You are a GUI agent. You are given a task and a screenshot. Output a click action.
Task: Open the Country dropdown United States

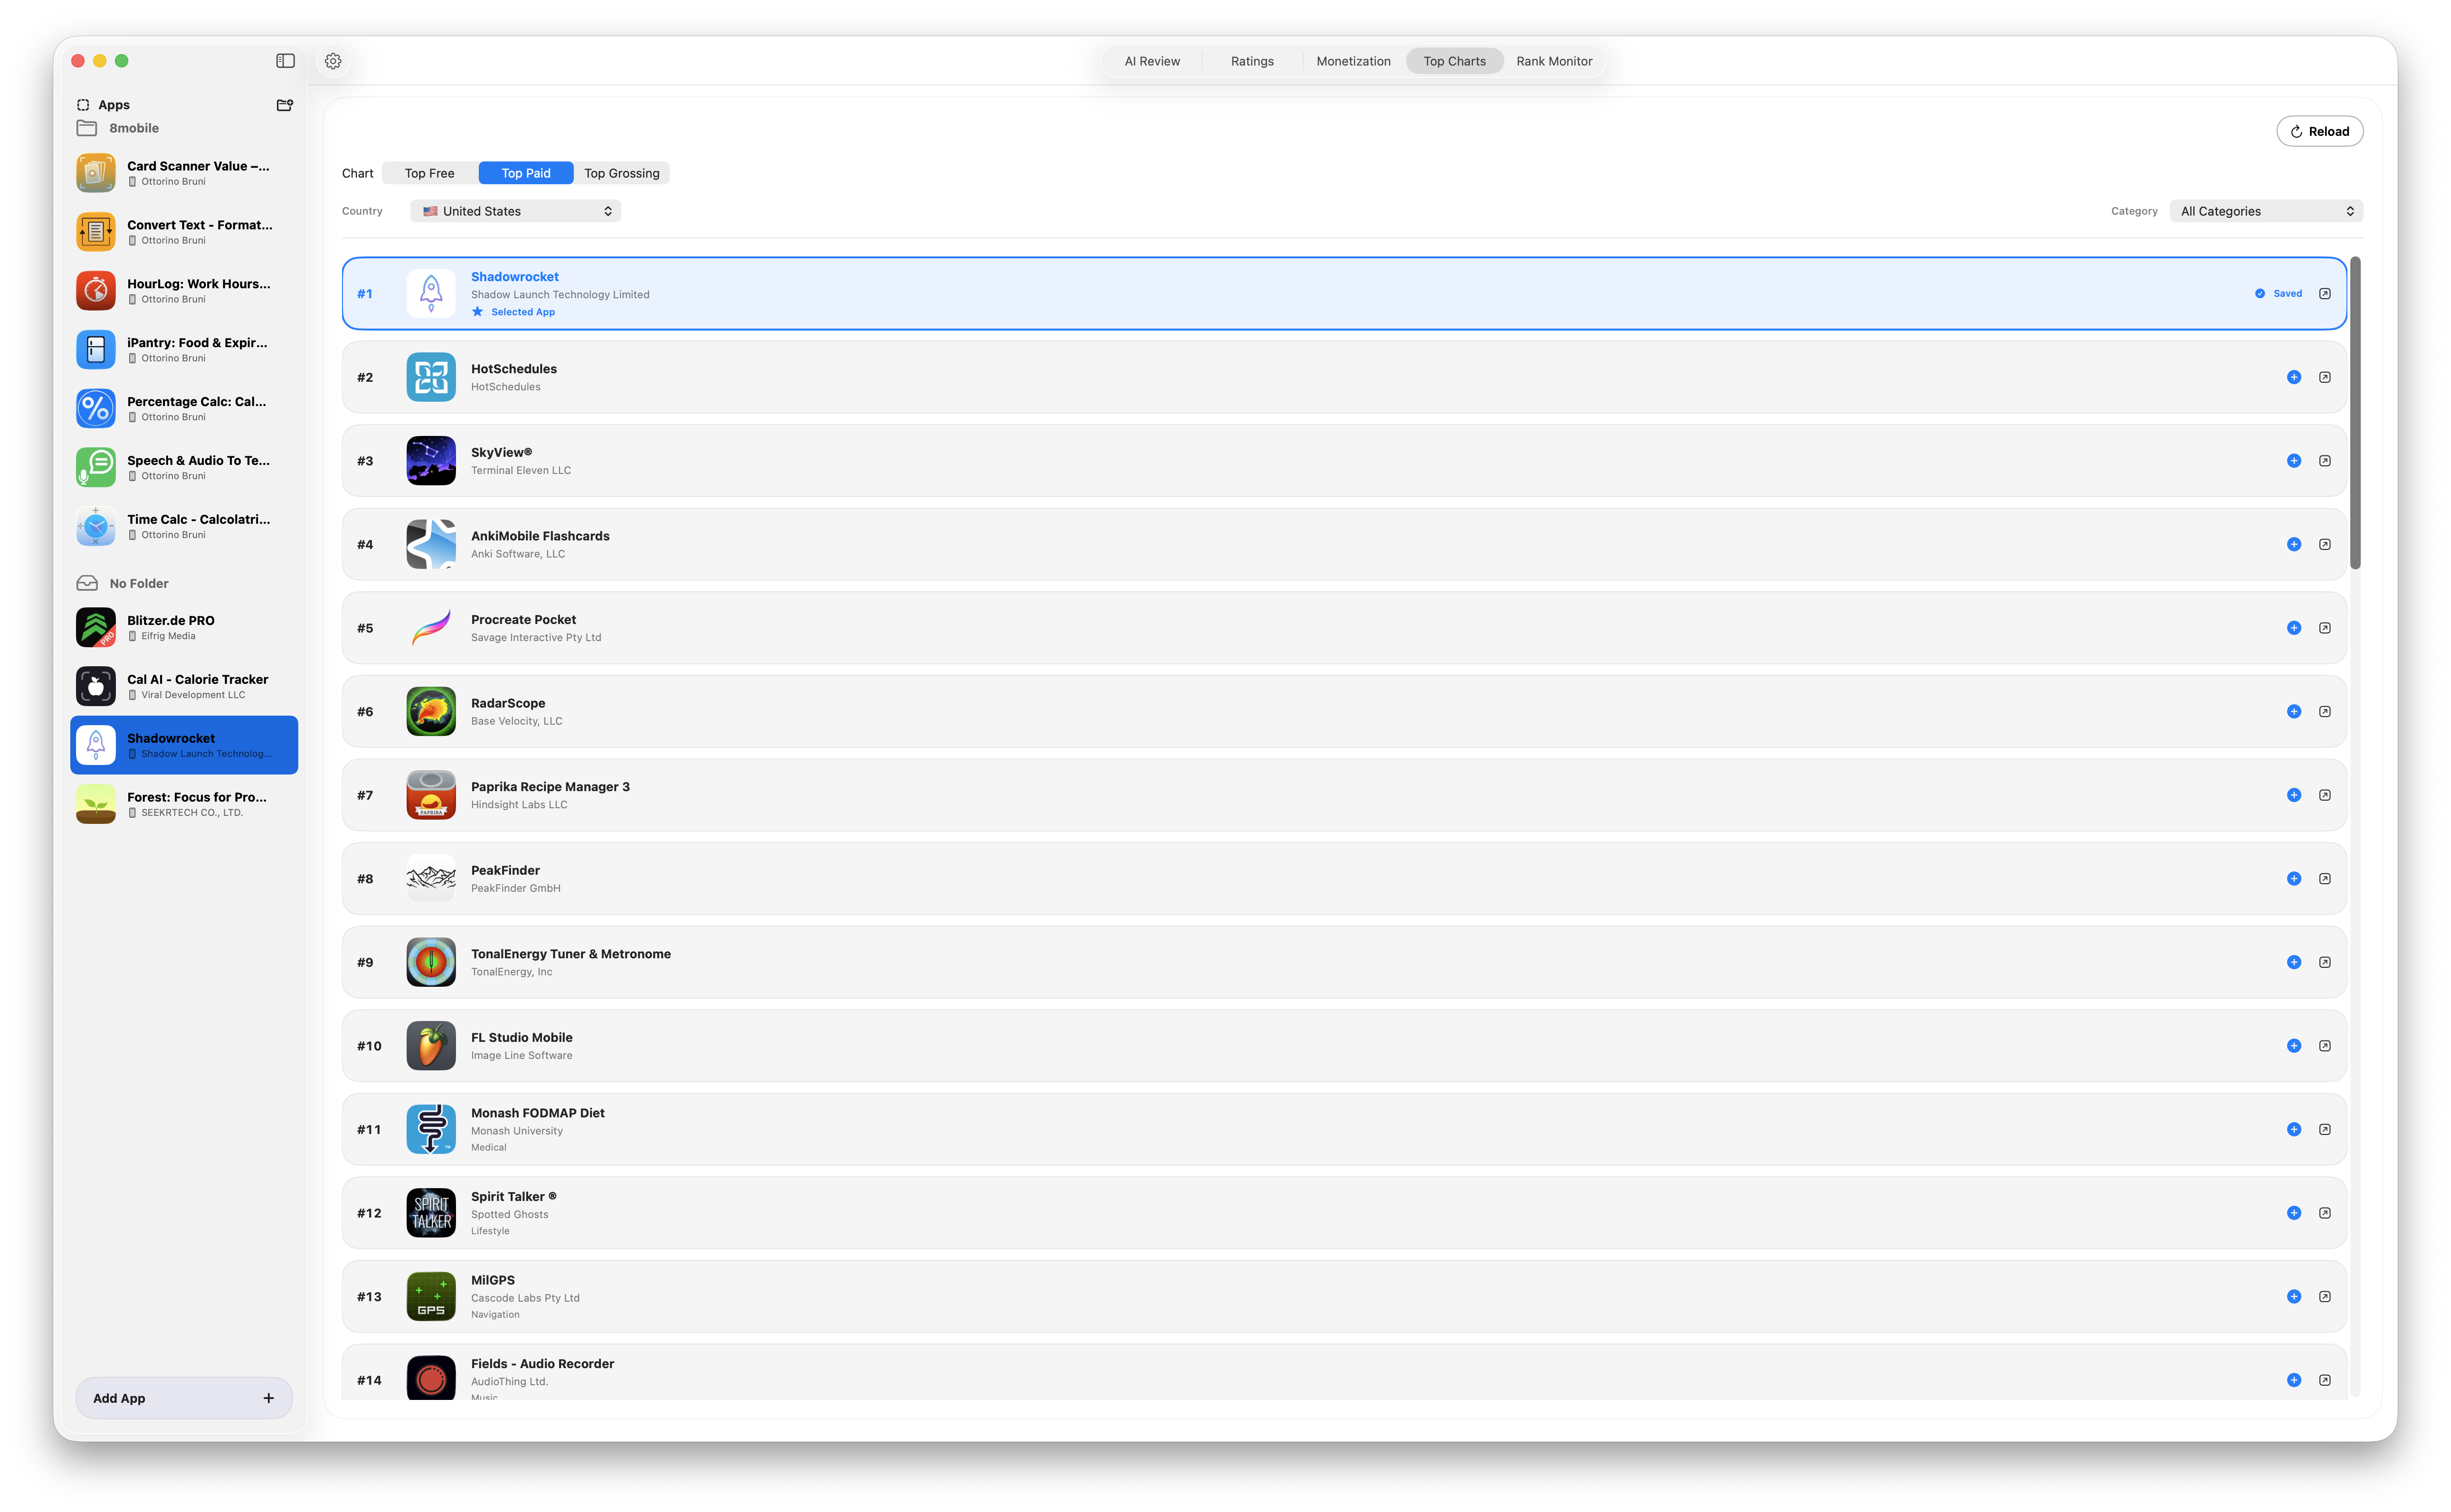(515, 211)
